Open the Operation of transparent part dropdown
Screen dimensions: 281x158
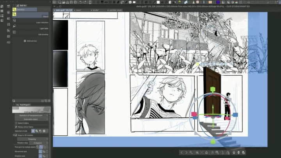[x=32, y=115]
